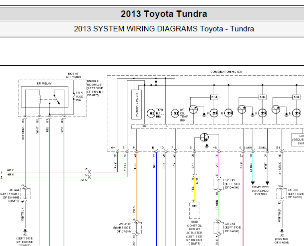Click the 'A2 (LEFT SIDE OF ENGINE' ground label
This screenshot has width=304, height=246.
24,240
